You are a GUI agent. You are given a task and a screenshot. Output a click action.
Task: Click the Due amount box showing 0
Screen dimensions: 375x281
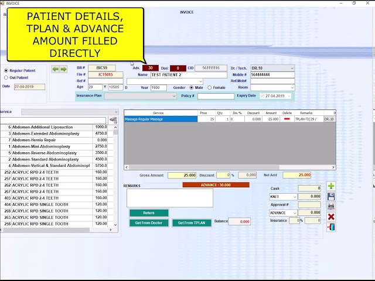point(178,68)
